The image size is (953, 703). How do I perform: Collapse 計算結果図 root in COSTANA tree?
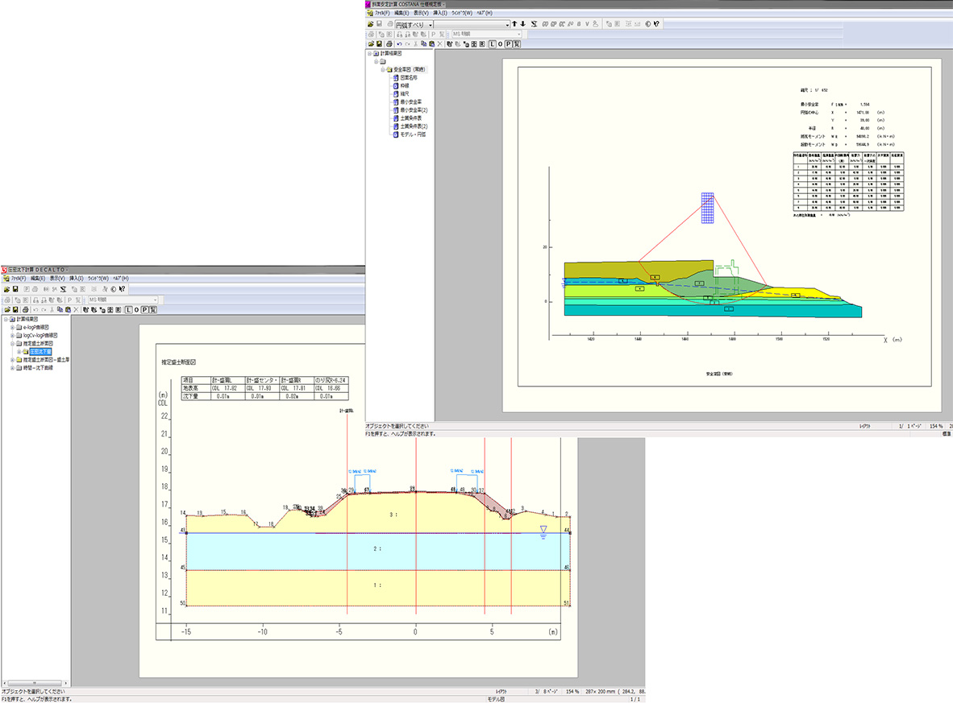coord(369,53)
